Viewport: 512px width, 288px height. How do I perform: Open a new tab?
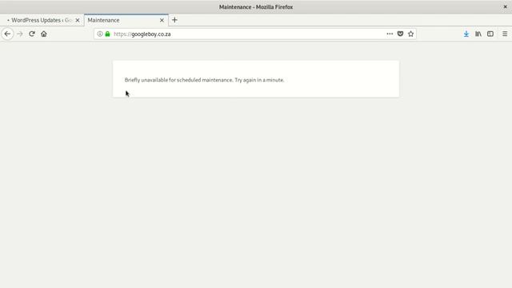tap(174, 20)
